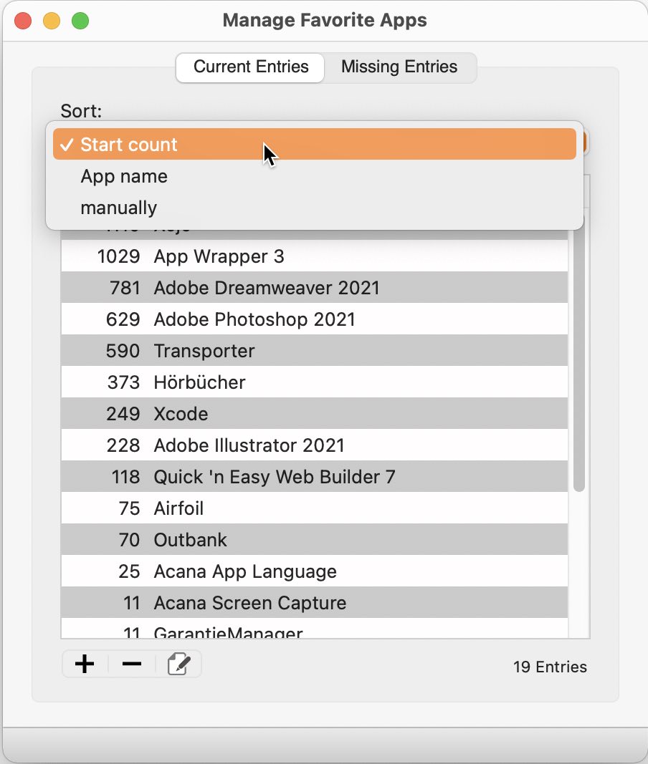Image resolution: width=648 pixels, height=764 pixels.
Task: Switch to the Missing Entries tab
Action: [x=399, y=67]
